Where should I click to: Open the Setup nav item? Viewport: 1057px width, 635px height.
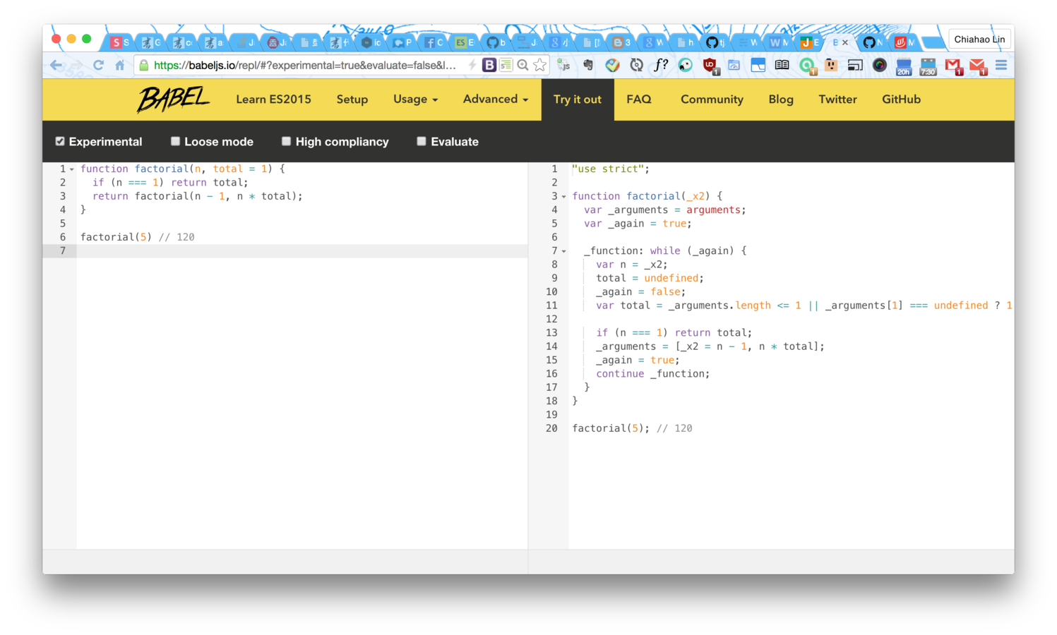pyautogui.click(x=352, y=99)
